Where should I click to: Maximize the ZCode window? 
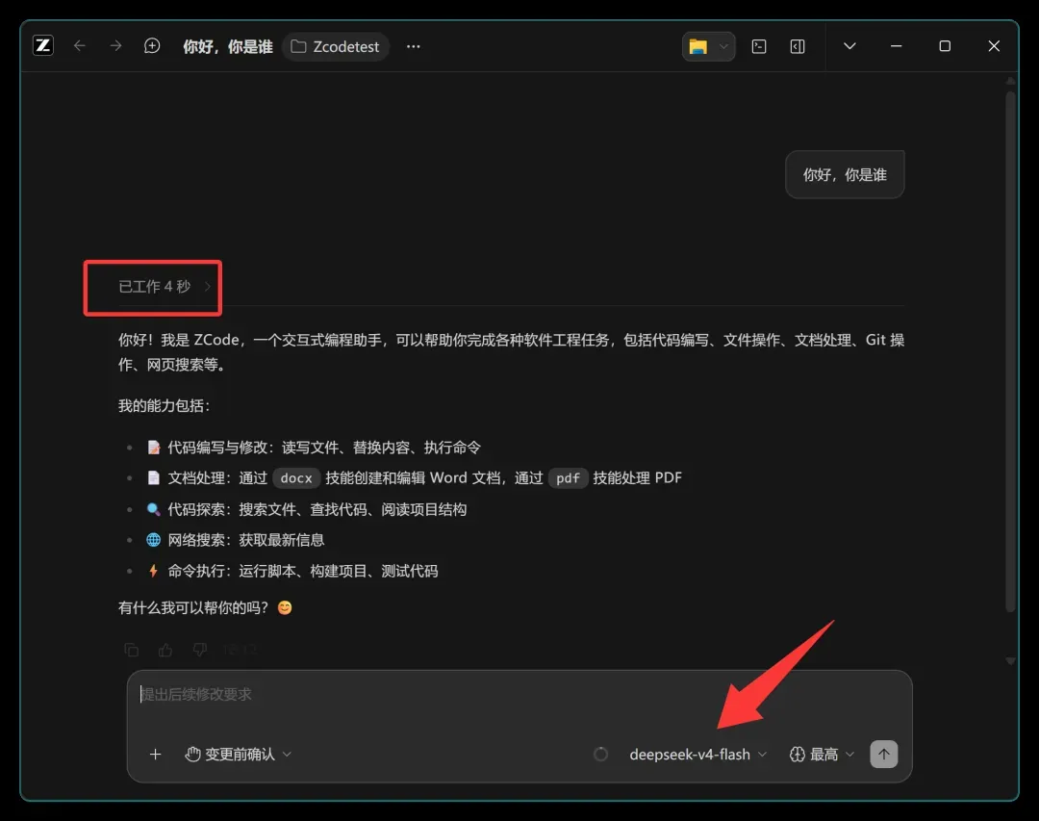coord(945,46)
